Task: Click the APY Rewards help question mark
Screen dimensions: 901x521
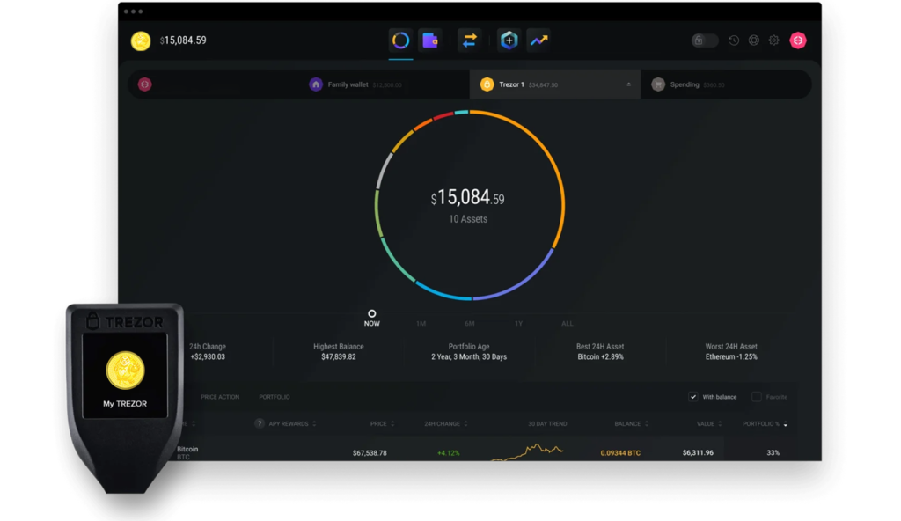Action: pyautogui.click(x=260, y=423)
